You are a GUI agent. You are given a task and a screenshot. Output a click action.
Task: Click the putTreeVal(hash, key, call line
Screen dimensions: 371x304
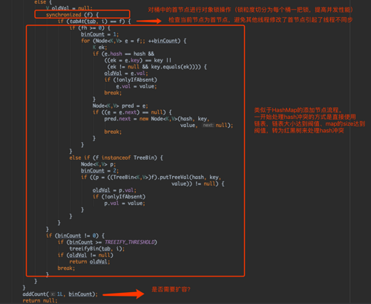(x=151, y=177)
